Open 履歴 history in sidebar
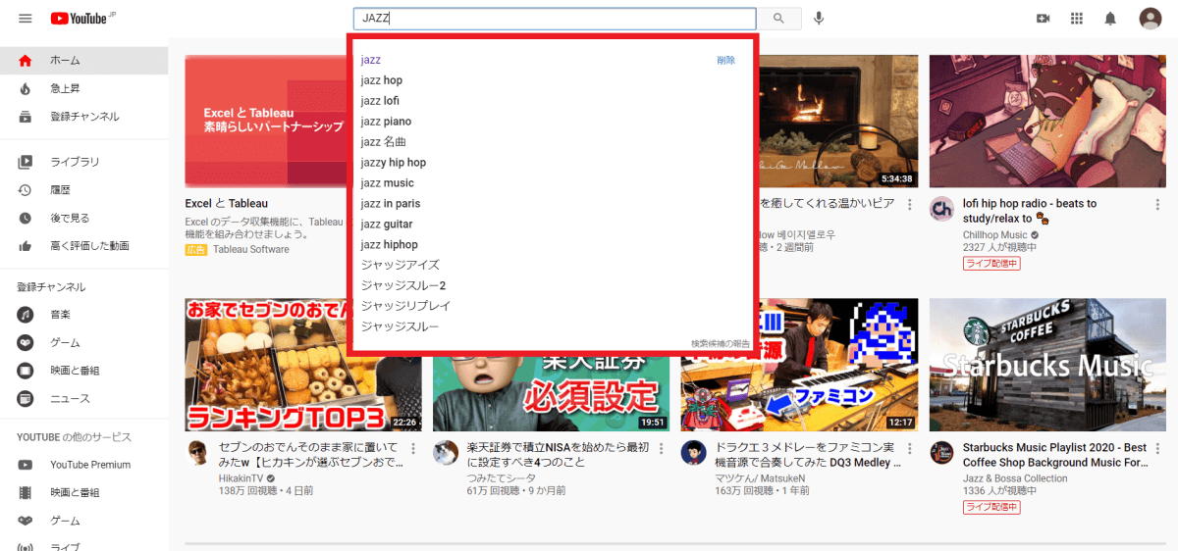Image resolution: width=1178 pixels, height=551 pixels. [84, 190]
